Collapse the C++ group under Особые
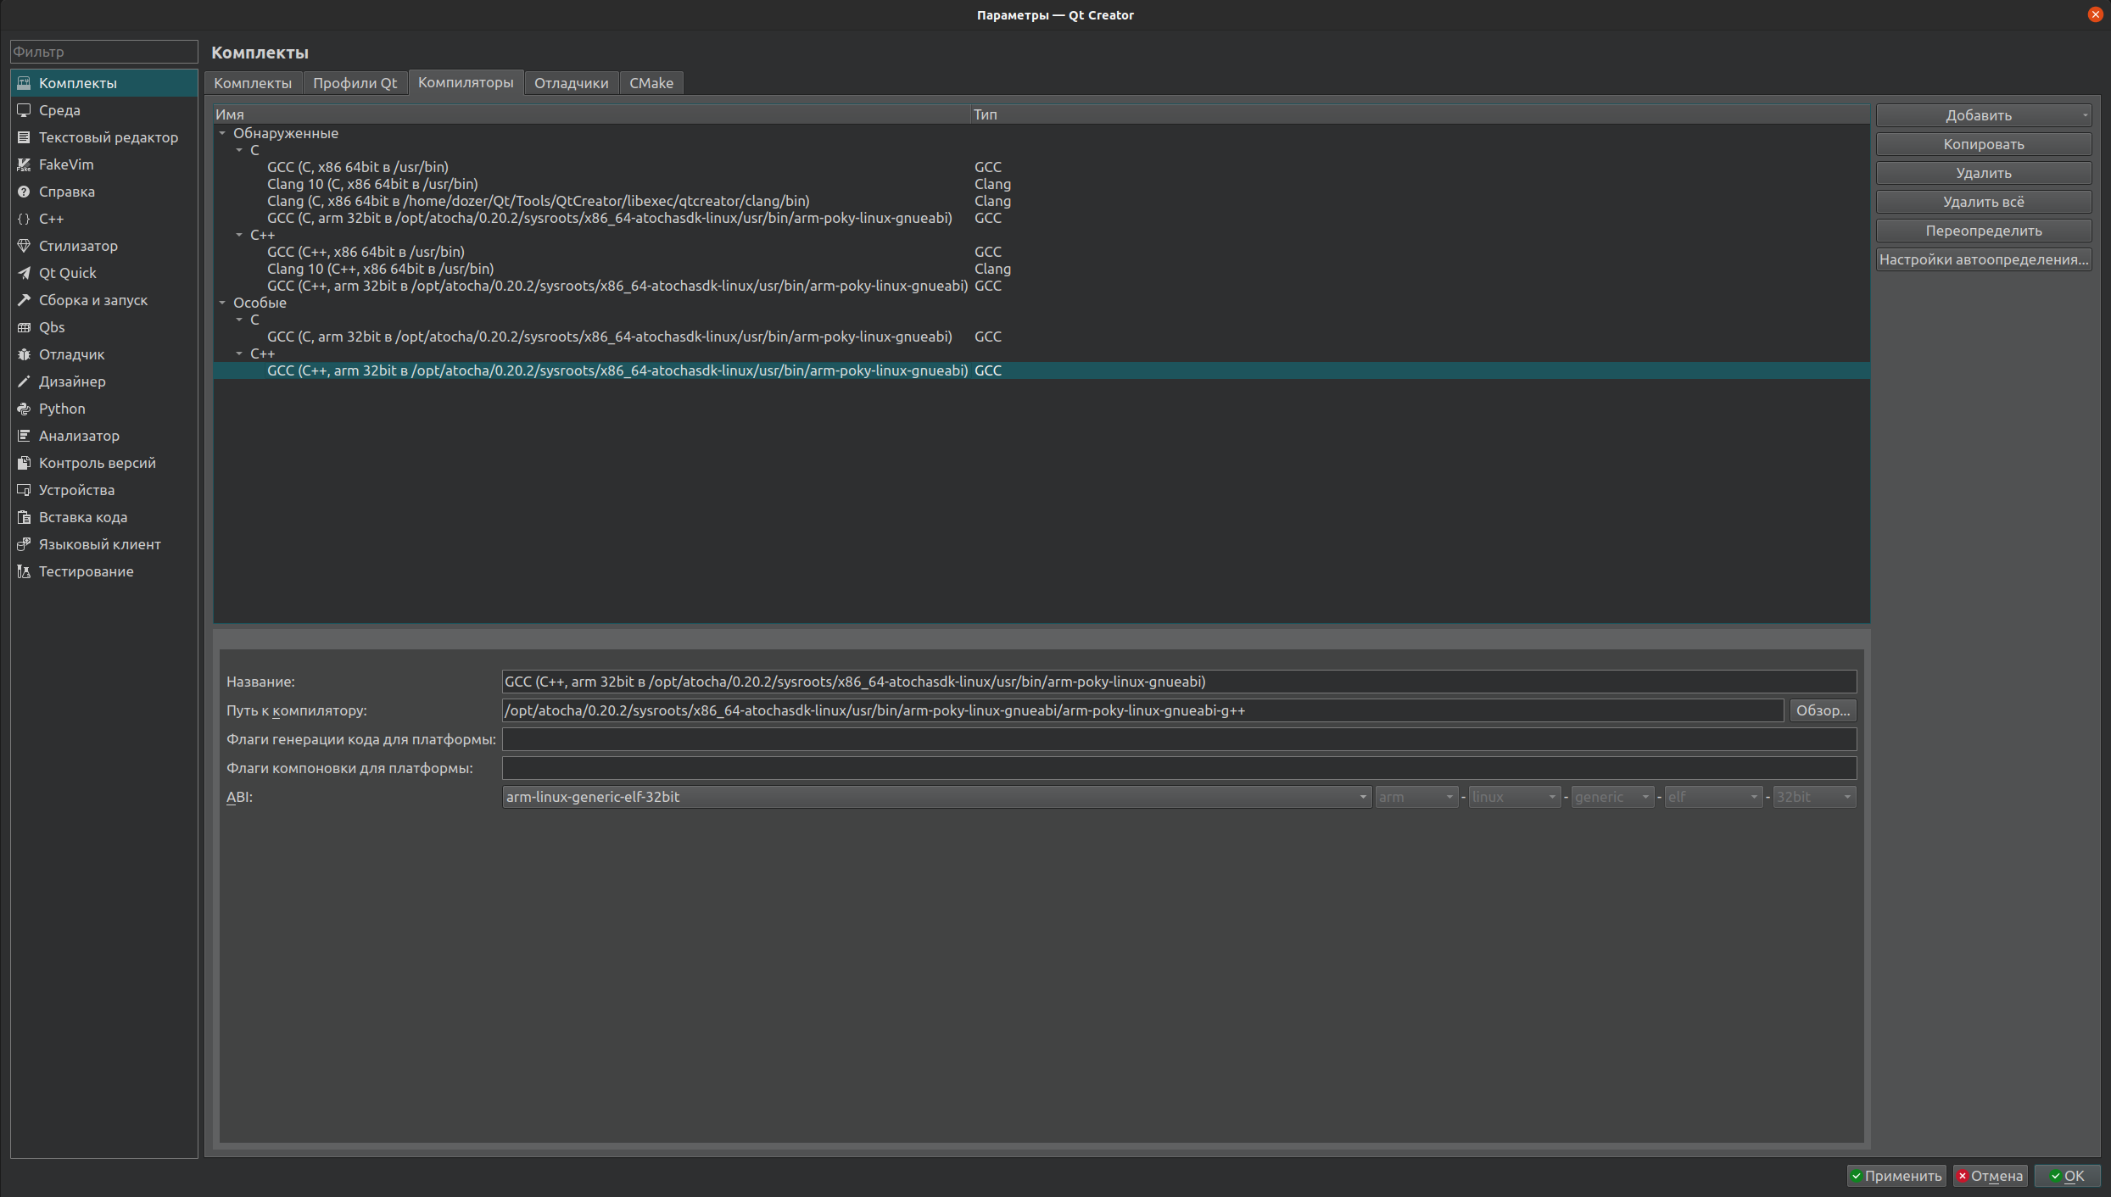 point(239,354)
